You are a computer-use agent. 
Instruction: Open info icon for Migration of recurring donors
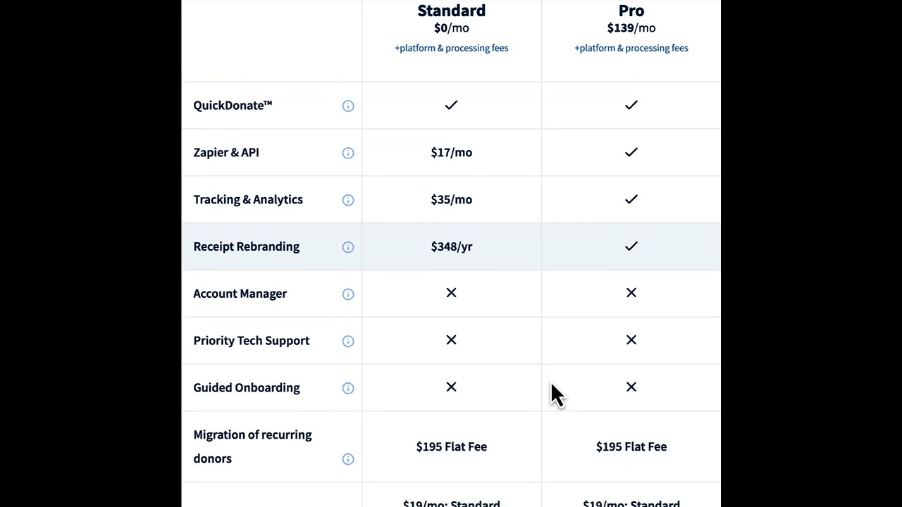[x=348, y=459]
